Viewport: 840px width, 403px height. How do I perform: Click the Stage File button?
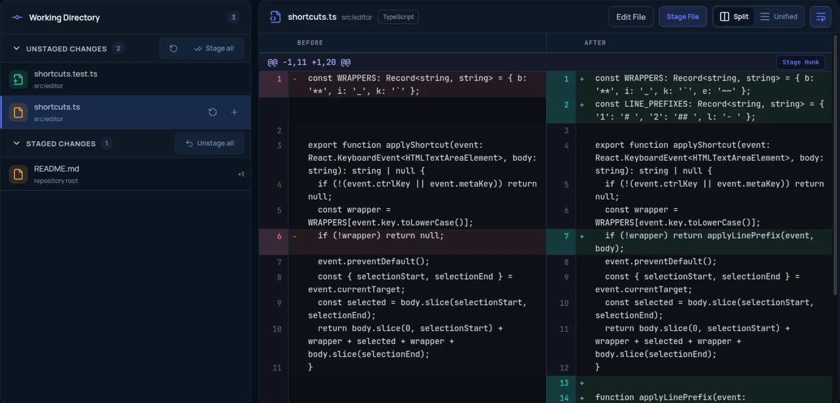(x=682, y=17)
